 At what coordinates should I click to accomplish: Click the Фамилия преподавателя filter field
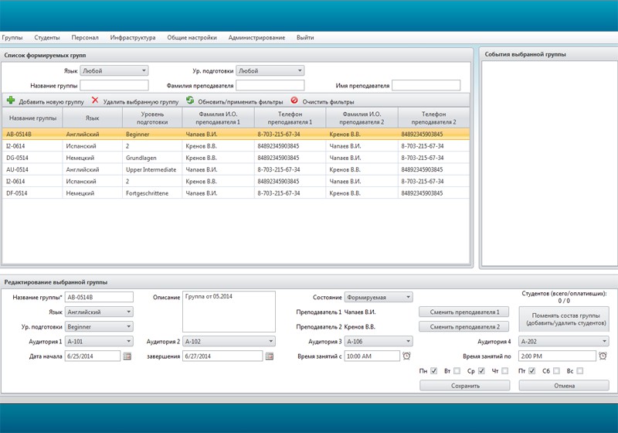270,85
